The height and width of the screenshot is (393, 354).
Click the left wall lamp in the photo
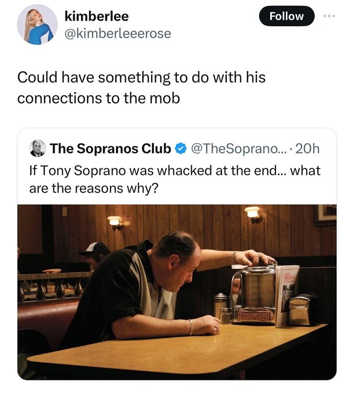point(114,221)
